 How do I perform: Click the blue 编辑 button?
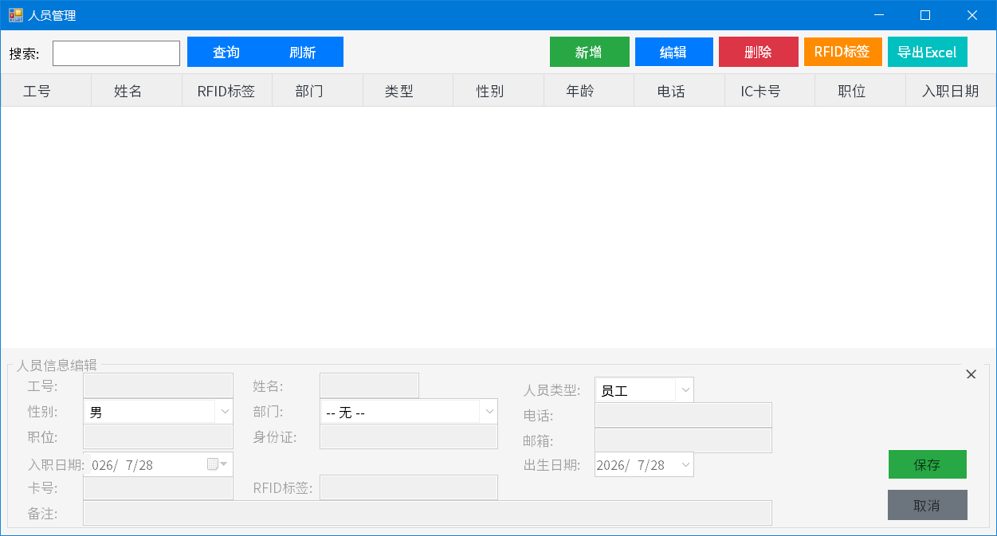[673, 52]
